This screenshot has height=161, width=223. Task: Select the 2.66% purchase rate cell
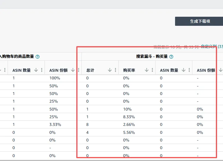(129, 124)
